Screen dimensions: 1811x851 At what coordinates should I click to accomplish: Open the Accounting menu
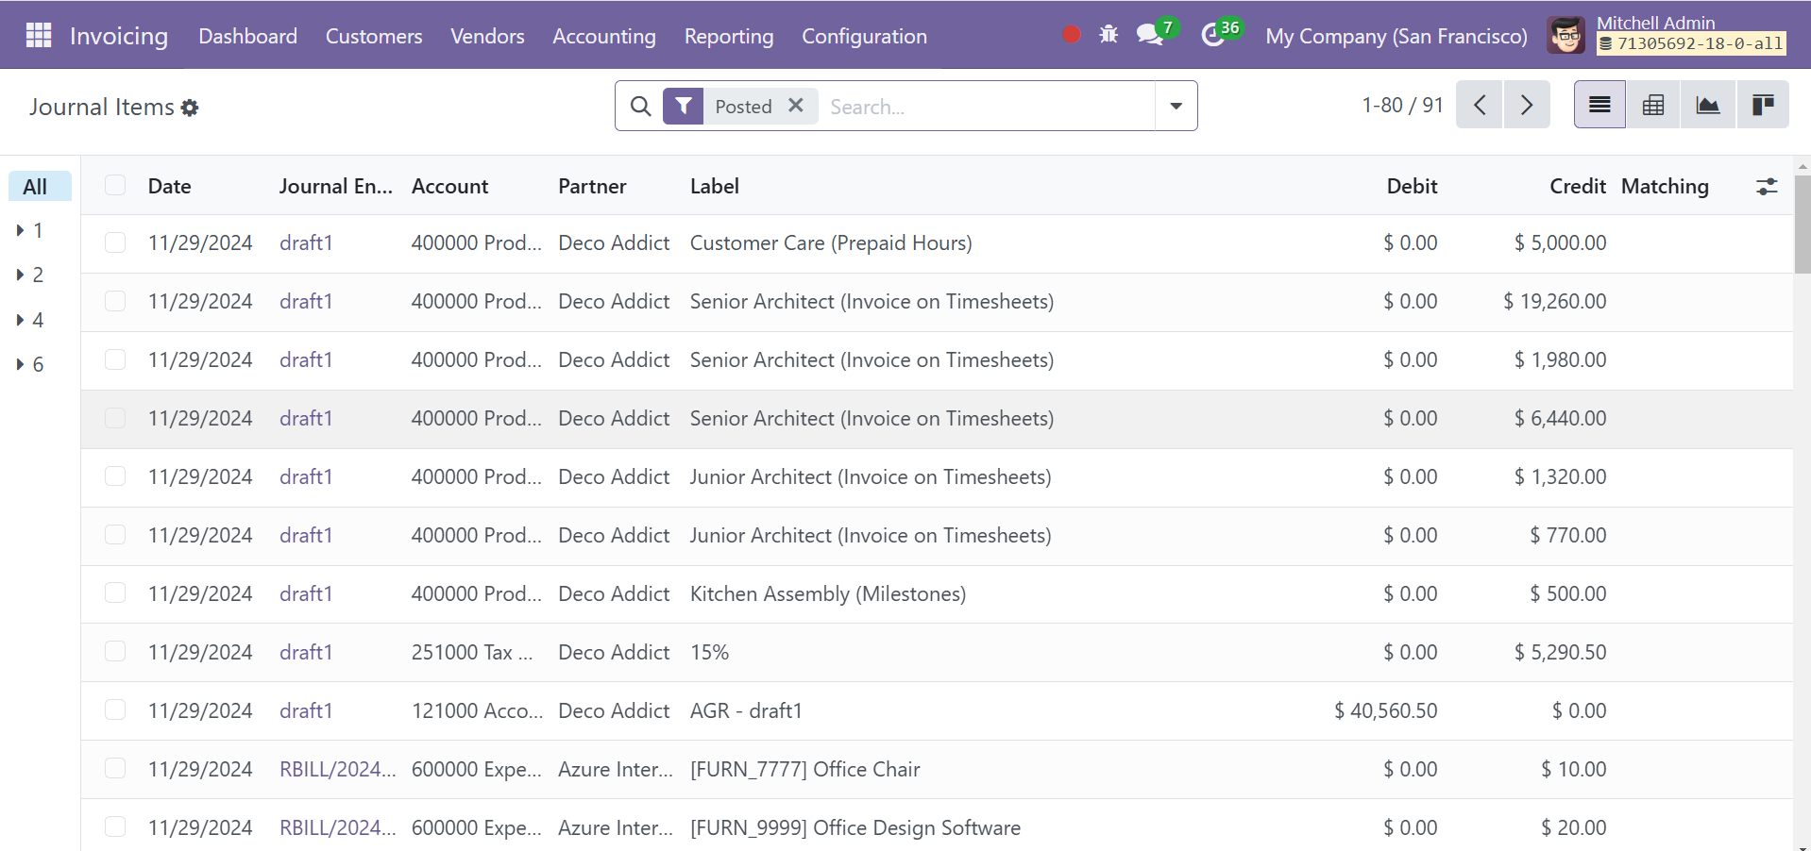click(604, 36)
